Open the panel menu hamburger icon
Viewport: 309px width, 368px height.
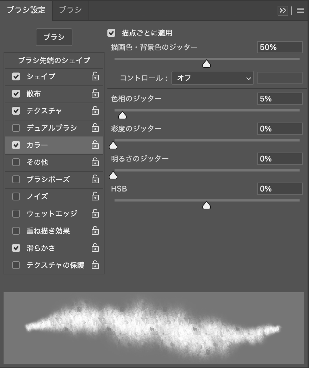pos(300,11)
